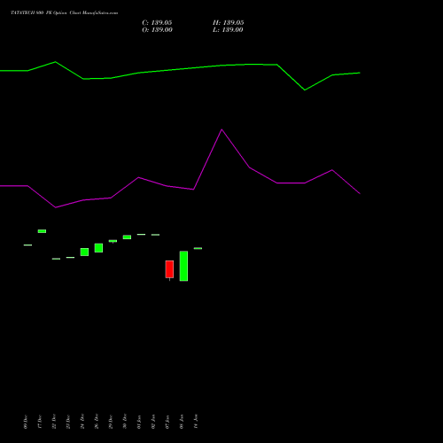Screen dimensions: 443x443
Task: Click the red candlestick on the chart
Action: click(x=169, y=269)
